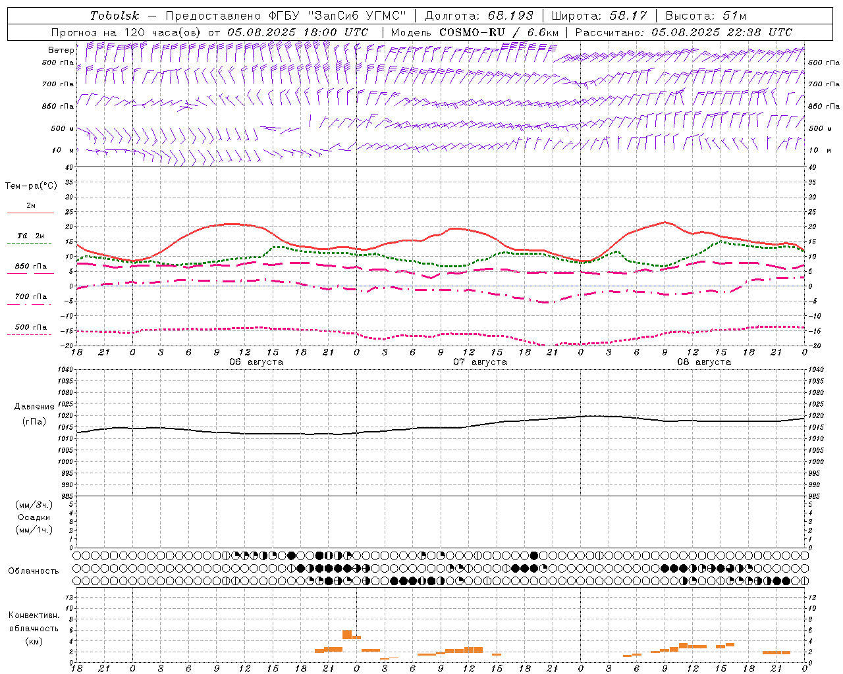The height and width of the screenshot is (674, 843).
Task: Click the red 2м legend line
Action: point(30,213)
